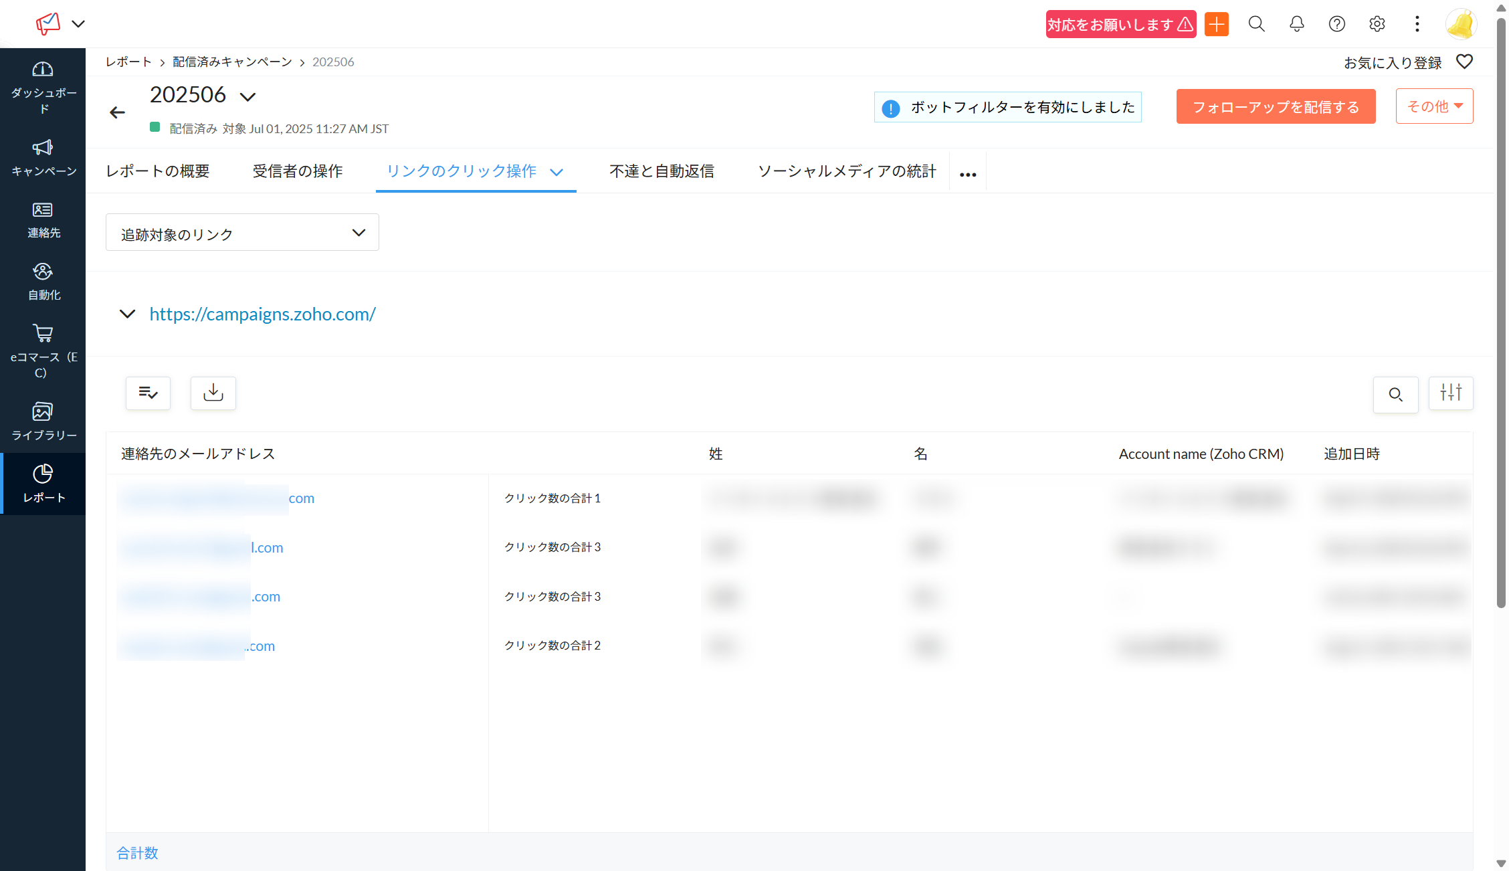Open the Dashboard sidebar icon

coord(43,70)
